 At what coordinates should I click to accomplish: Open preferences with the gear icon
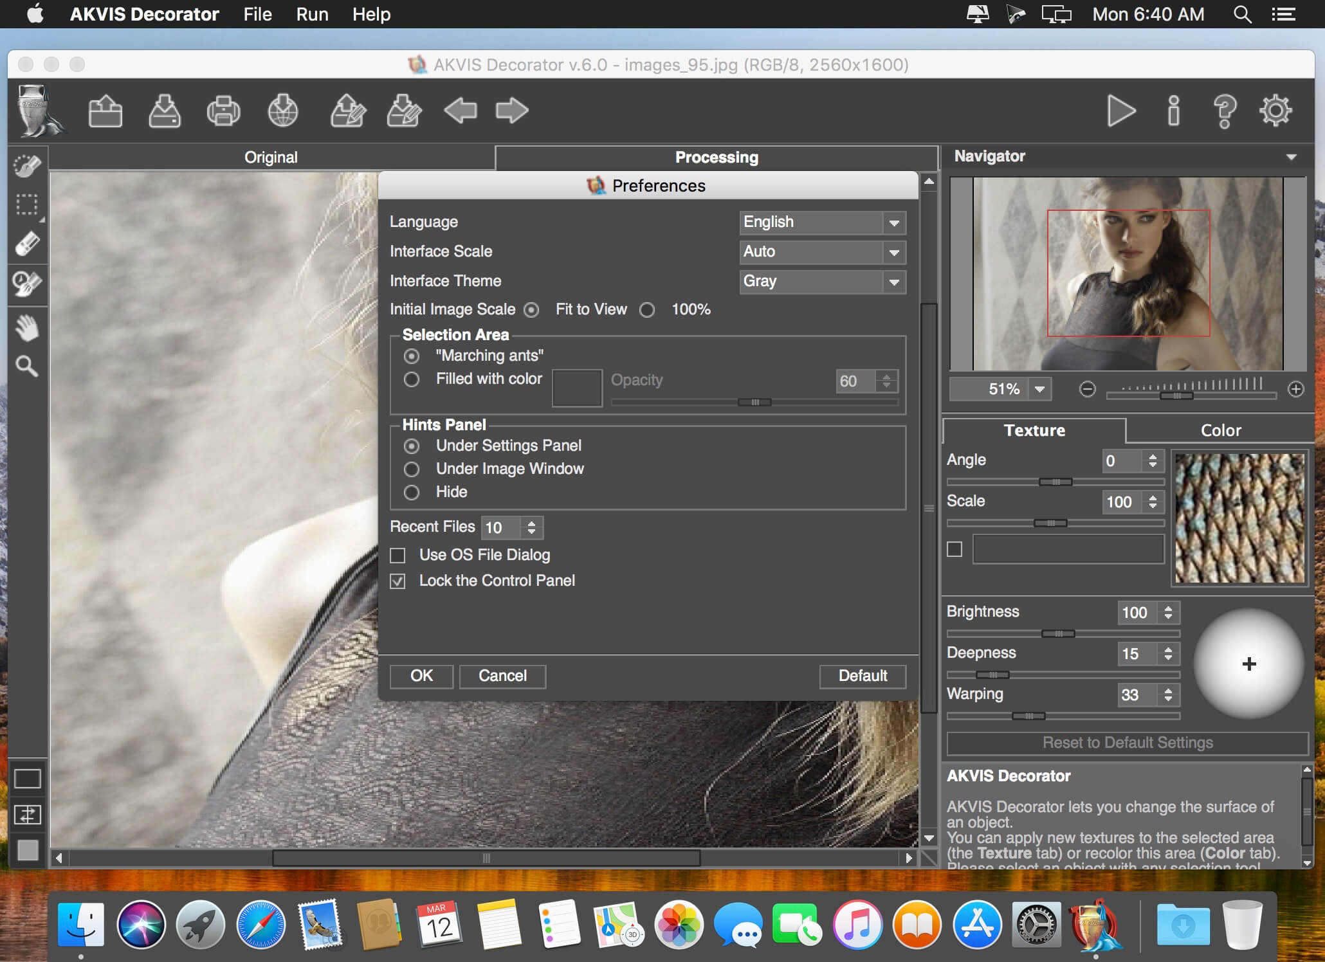point(1275,111)
